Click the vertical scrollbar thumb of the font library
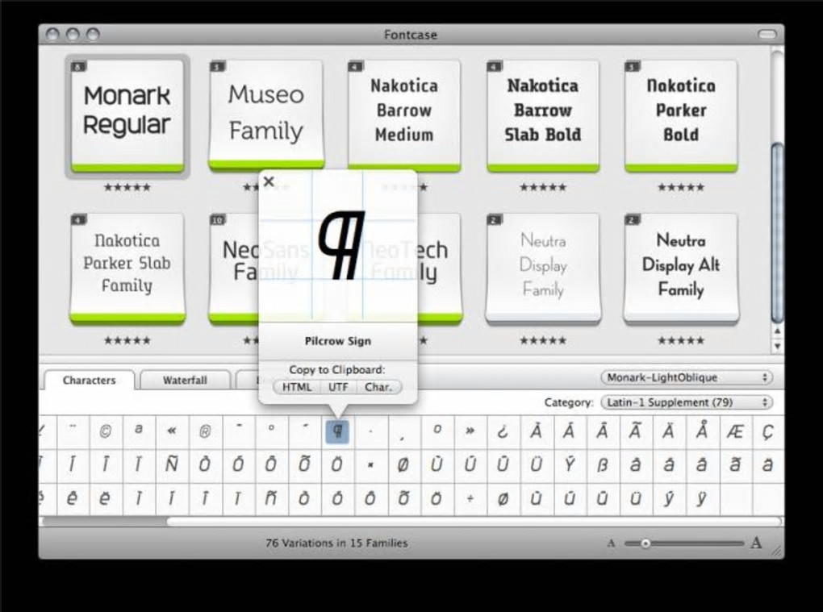 [x=777, y=233]
